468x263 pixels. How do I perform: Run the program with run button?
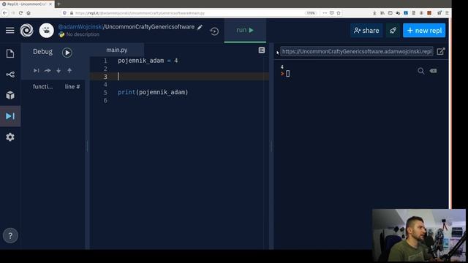point(245,30)
